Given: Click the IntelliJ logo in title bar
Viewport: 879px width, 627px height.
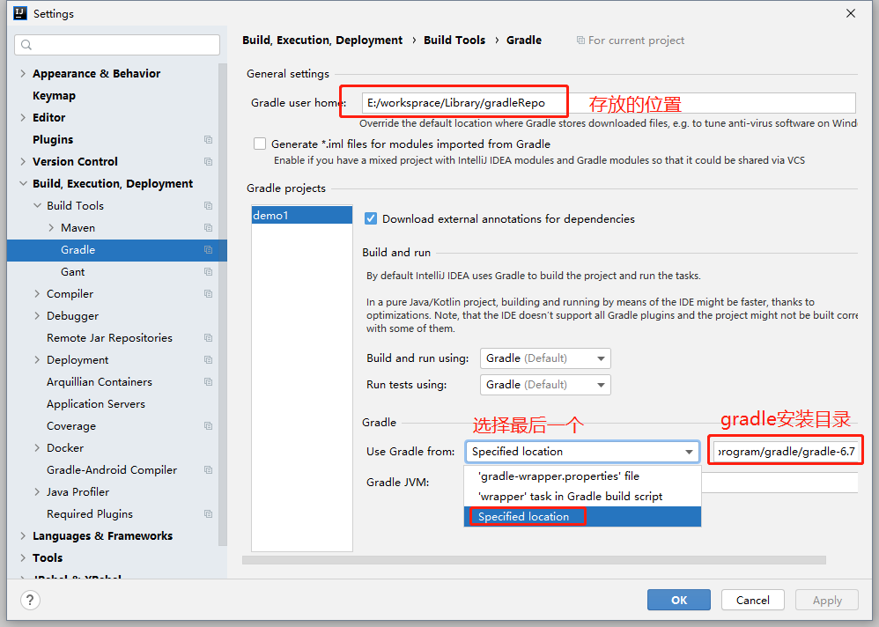Looking at the screenshot, I should 20,13.
